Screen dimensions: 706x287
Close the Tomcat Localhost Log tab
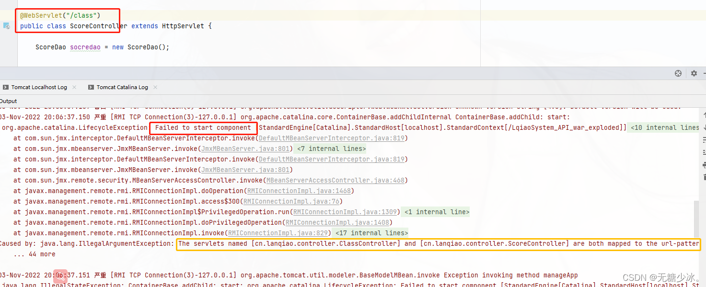click(x=74, y=87)
